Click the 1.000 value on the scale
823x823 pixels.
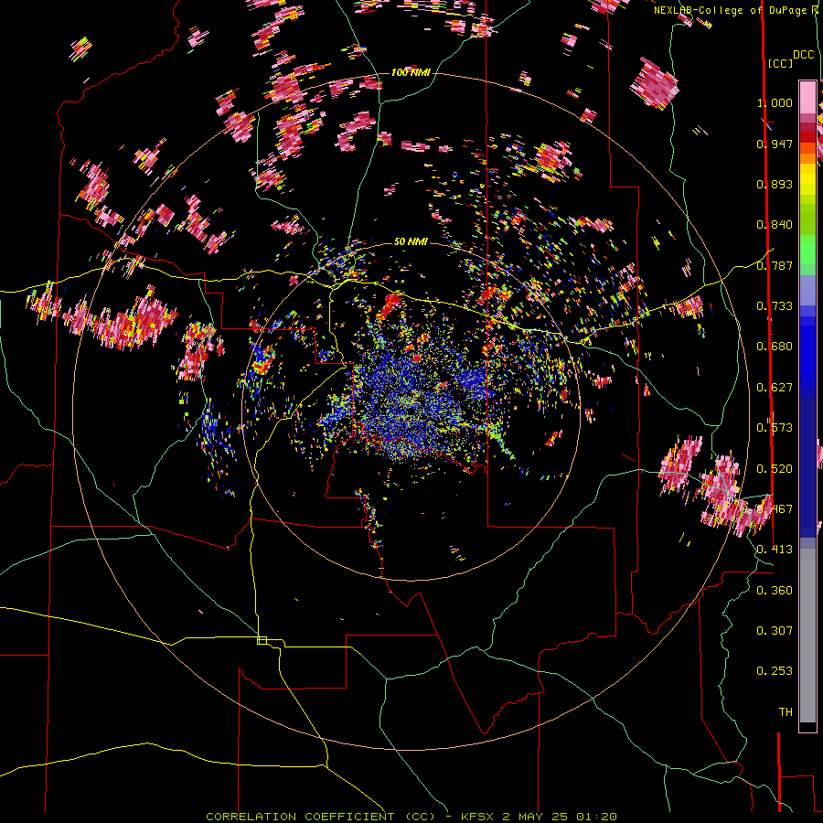click(775, 102)
